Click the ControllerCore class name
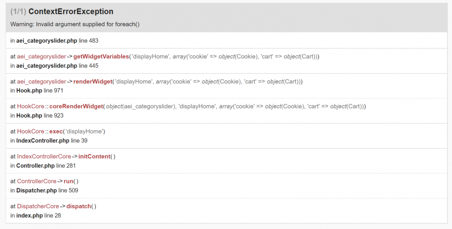Image resolution: width=452 pixels, height=229 pixels. click(37, 181)
